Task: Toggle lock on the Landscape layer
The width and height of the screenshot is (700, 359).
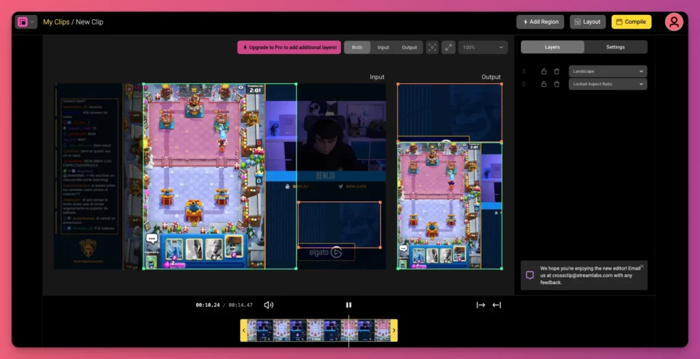Action: point(543,72)
